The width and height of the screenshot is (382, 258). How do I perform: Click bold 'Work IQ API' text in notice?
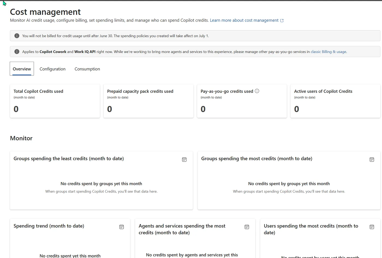(x=85, y=52)
